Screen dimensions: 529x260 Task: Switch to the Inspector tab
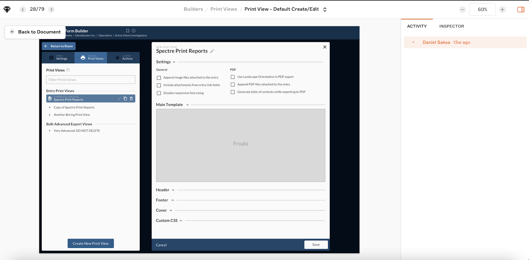451,26
